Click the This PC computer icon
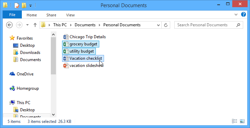The width and height of the screenshot is (250, 128). coord(12,103)
